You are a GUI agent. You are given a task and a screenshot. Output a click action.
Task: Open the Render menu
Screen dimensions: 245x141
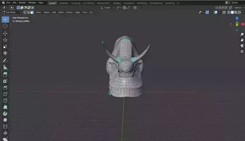point(22,3)
